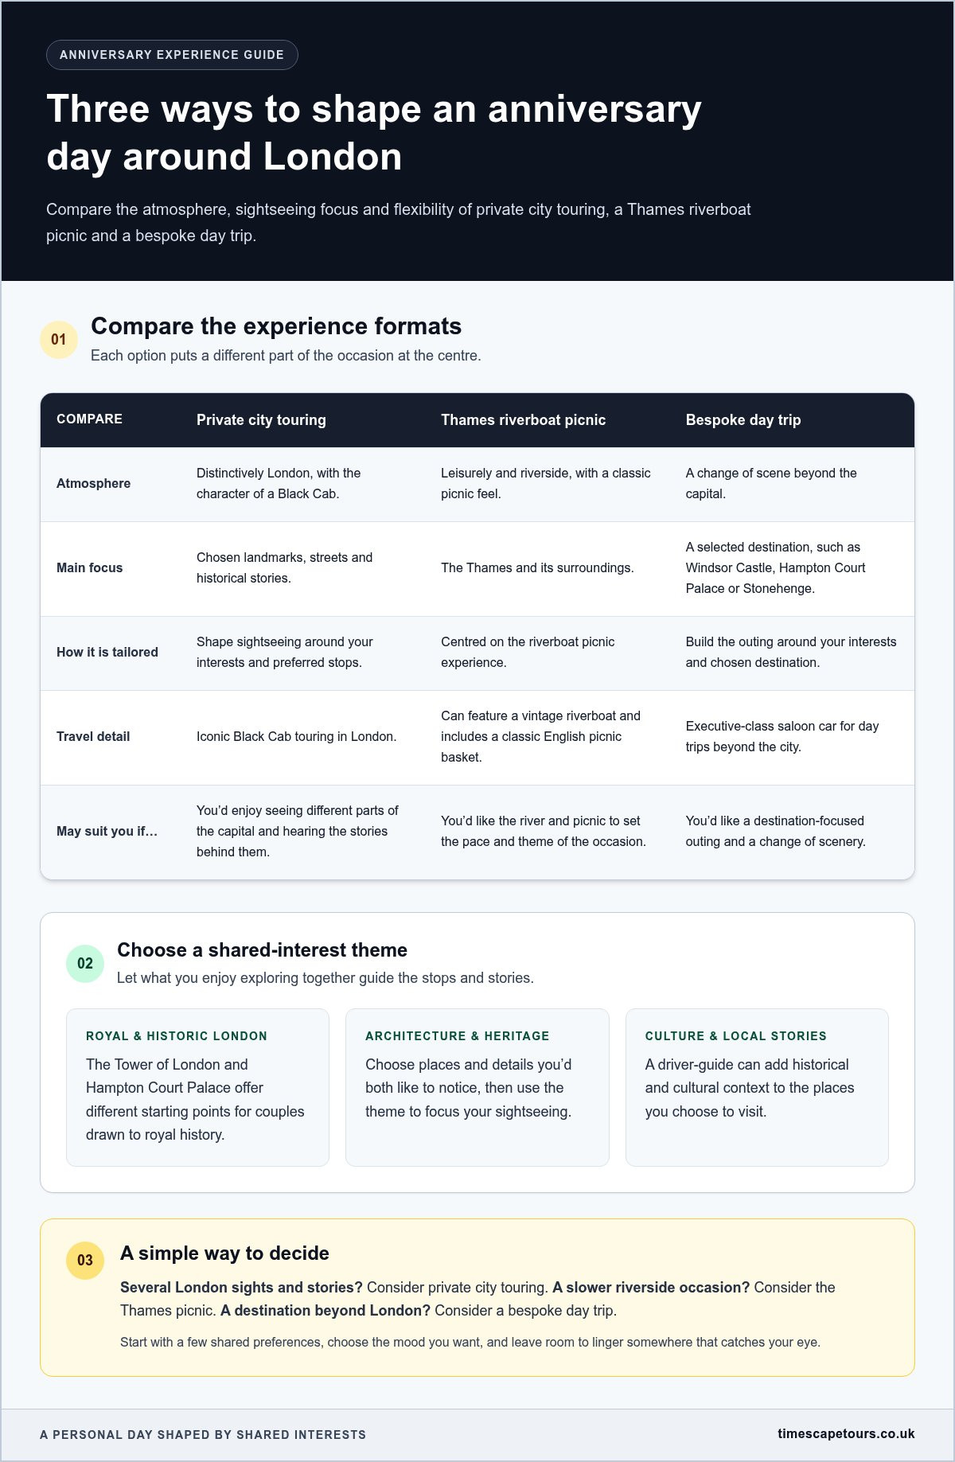Click the A simple way to decide heading
955x1462 pixels.
click(x=224, y=1253)
